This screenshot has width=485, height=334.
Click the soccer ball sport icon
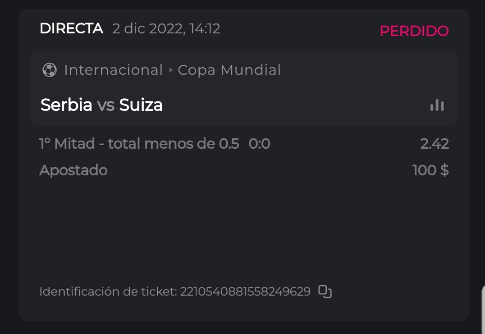[x=50, y=70]
